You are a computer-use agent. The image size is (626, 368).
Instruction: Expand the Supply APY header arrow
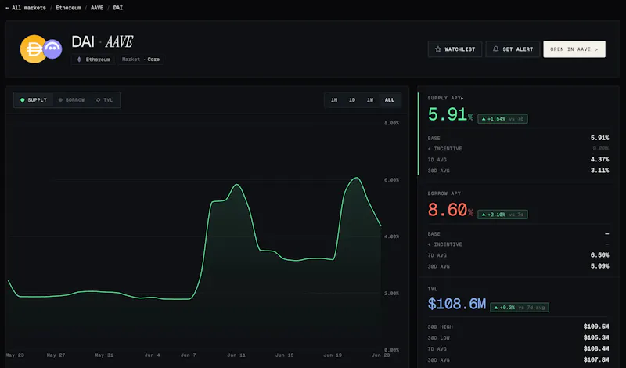pos(462,99)
